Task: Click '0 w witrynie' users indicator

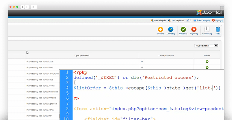Action: click(159, 21)
